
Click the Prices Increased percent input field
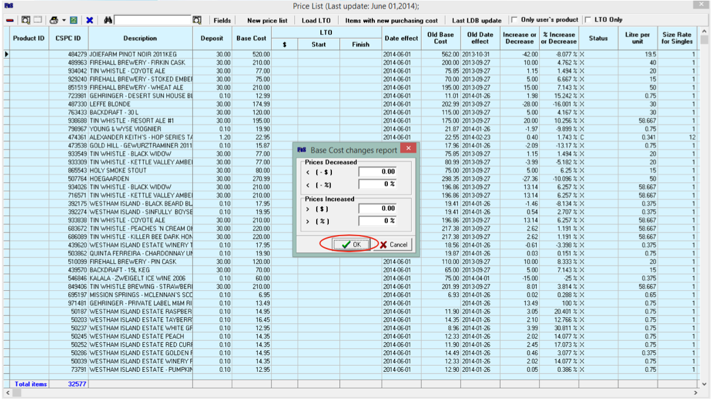click(x=377, y=221)
